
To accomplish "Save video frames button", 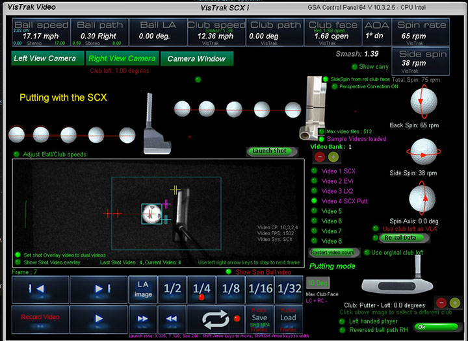I will pyautogui.click(x=259, y=319).
